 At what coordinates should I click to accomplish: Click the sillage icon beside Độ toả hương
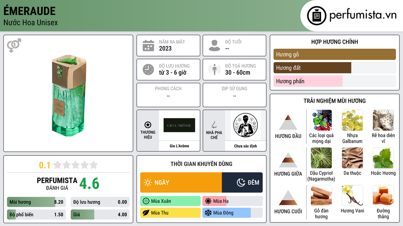click(x=214, y=69)
